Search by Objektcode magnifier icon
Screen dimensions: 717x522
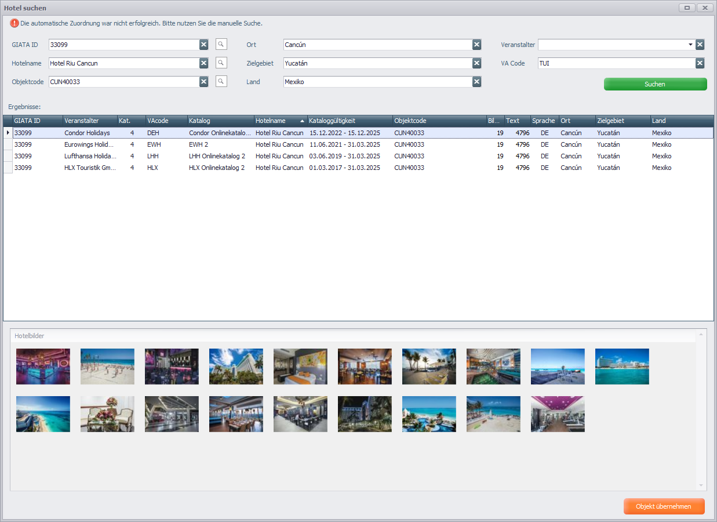click(221, 81)
